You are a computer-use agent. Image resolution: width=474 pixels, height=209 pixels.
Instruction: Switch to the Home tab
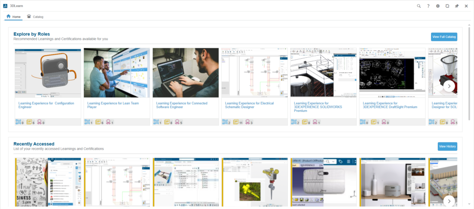coord(13,17)
